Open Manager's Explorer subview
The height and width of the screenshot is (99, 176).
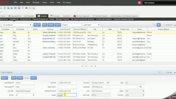pos(62,19)
